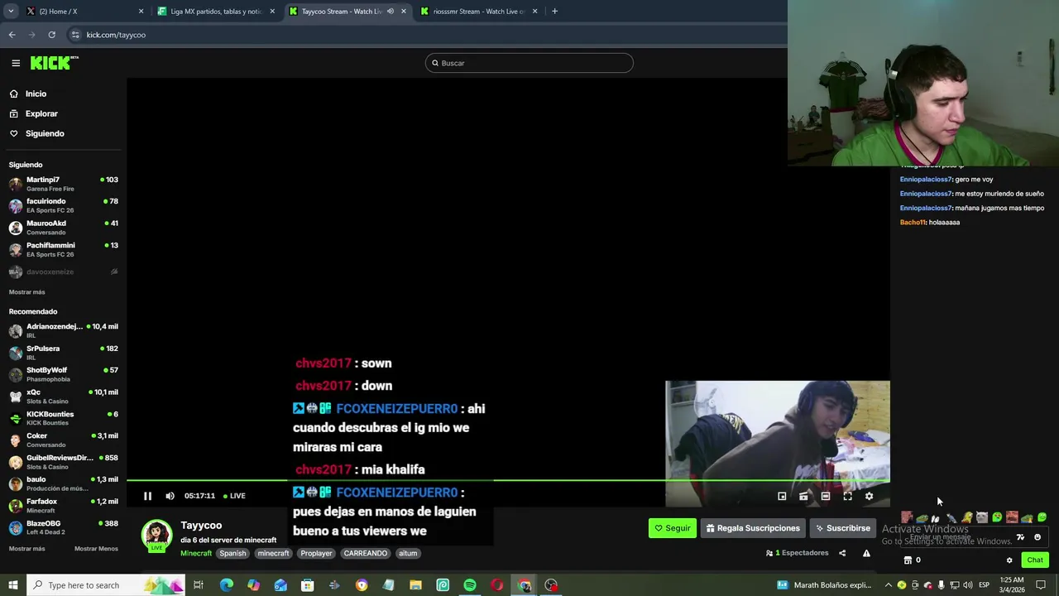This screenshot has width=1059, height=596.
Task: Enable picture-in-picture mini player
Action: click(x=782, y=496)
